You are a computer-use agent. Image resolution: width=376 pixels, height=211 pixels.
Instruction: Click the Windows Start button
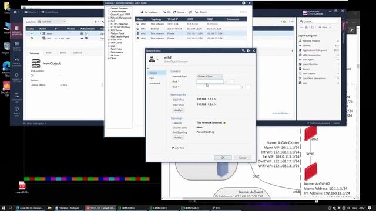(4, 208)
